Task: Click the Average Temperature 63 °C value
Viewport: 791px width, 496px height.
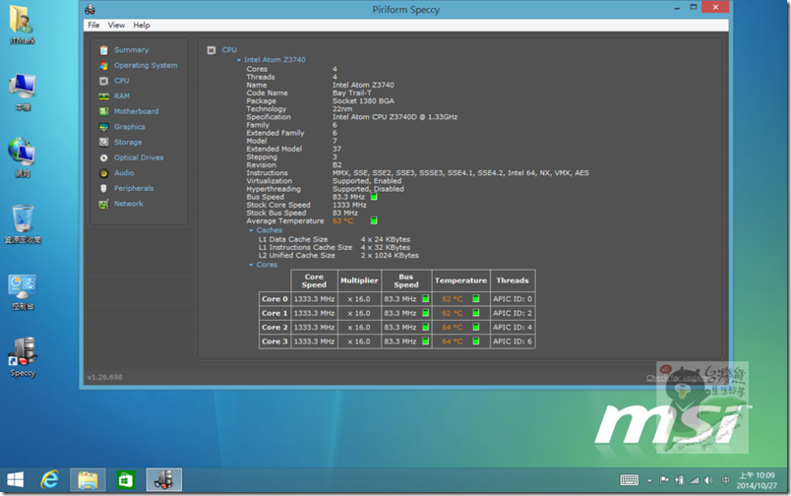Action: pos(342,221)
